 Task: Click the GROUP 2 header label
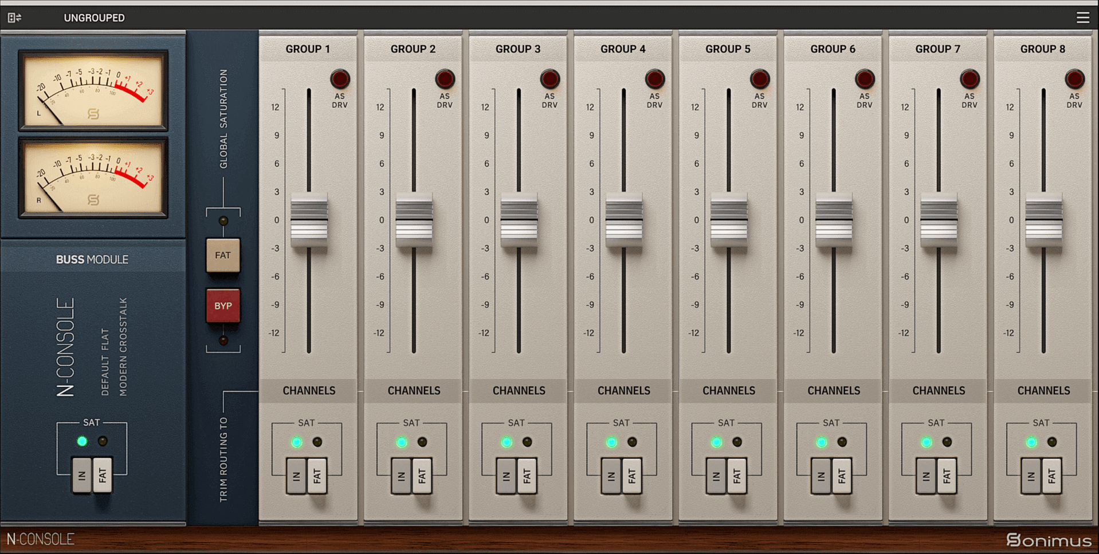[x=413, y=49]
